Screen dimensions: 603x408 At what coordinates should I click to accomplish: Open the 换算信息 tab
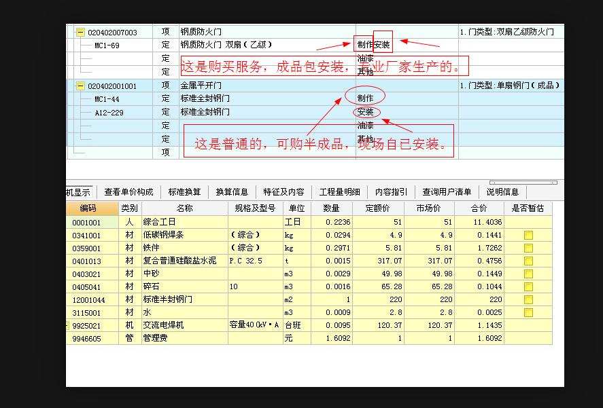click(232, 191)
